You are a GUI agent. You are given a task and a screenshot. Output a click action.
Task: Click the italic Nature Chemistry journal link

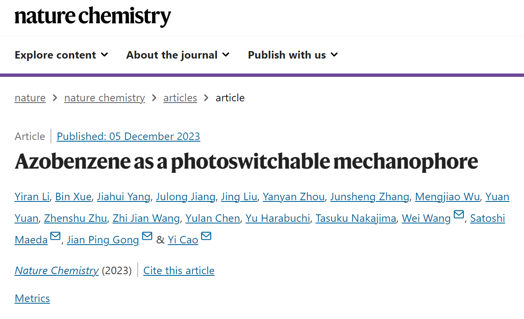pos(57,270)
